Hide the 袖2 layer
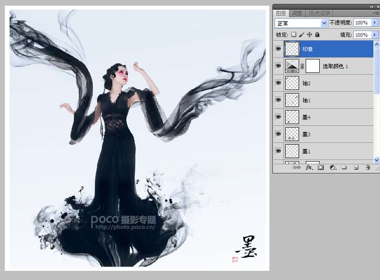Image resolution: width=380 pixels, height=280 pixels. 278,83
